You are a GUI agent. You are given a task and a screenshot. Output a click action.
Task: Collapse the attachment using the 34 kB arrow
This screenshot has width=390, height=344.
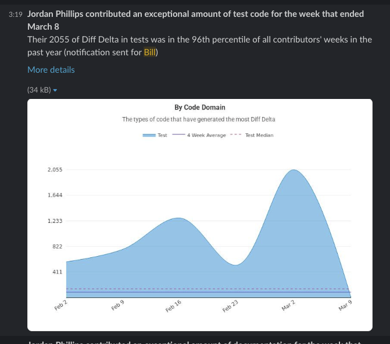(55, 90)
